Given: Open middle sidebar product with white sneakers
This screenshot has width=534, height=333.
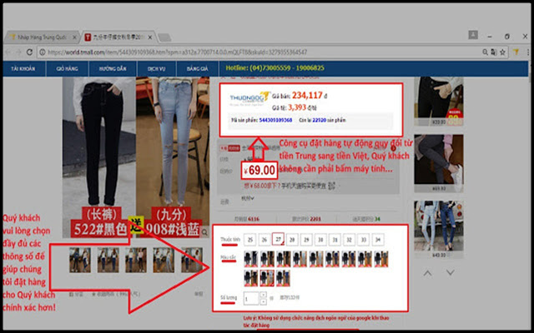Looking at the screenshot, I should [x=439, y=163].
